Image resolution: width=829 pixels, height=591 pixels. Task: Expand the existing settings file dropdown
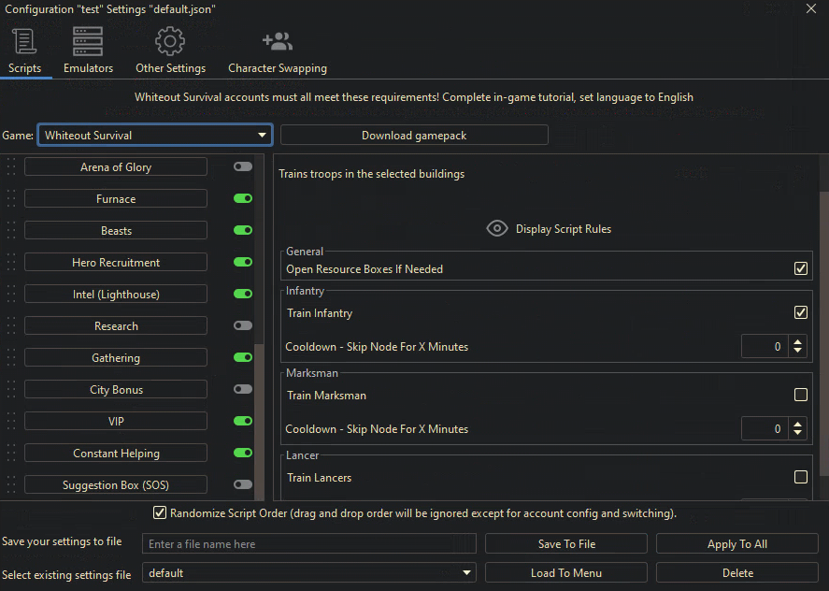tap(309, 573)
